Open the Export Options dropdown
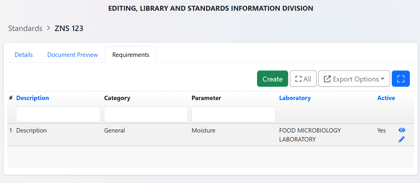The height and width of the screenshot is (183, 420). [x=354, y=79]
